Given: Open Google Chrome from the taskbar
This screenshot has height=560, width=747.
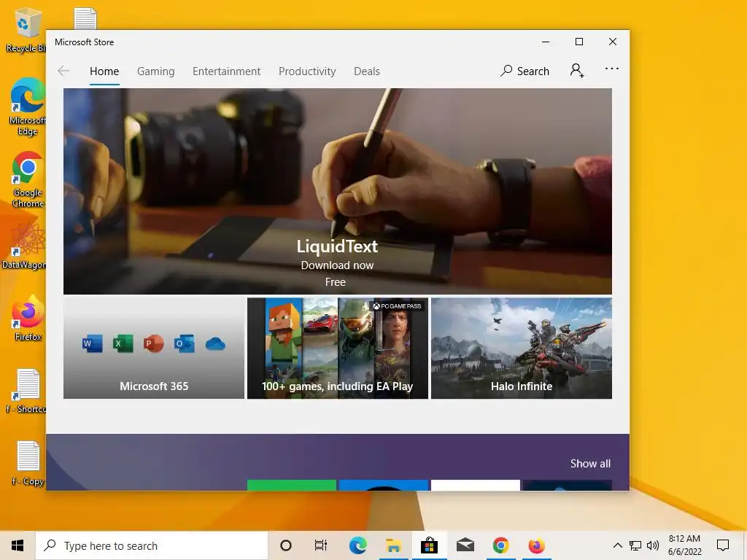Looking at the screenshot, I should [x=500, y=545].
